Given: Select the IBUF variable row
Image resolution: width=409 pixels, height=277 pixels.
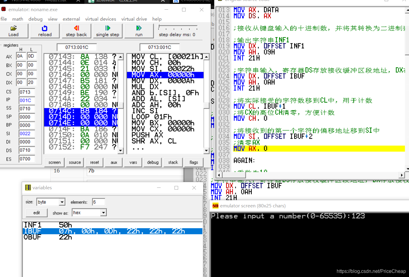Looking at the screenshot, I should click(112, 231).
